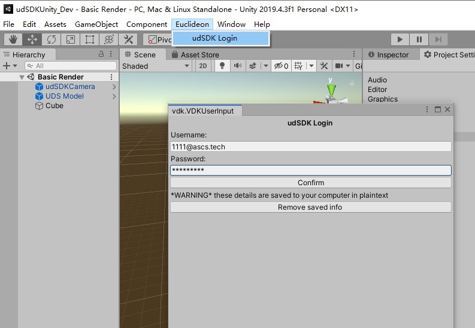Image resolution: width=475 pixels, height=328 pixels.
Task: Toggle scene grid visibility icon
Action: point(298,66)
